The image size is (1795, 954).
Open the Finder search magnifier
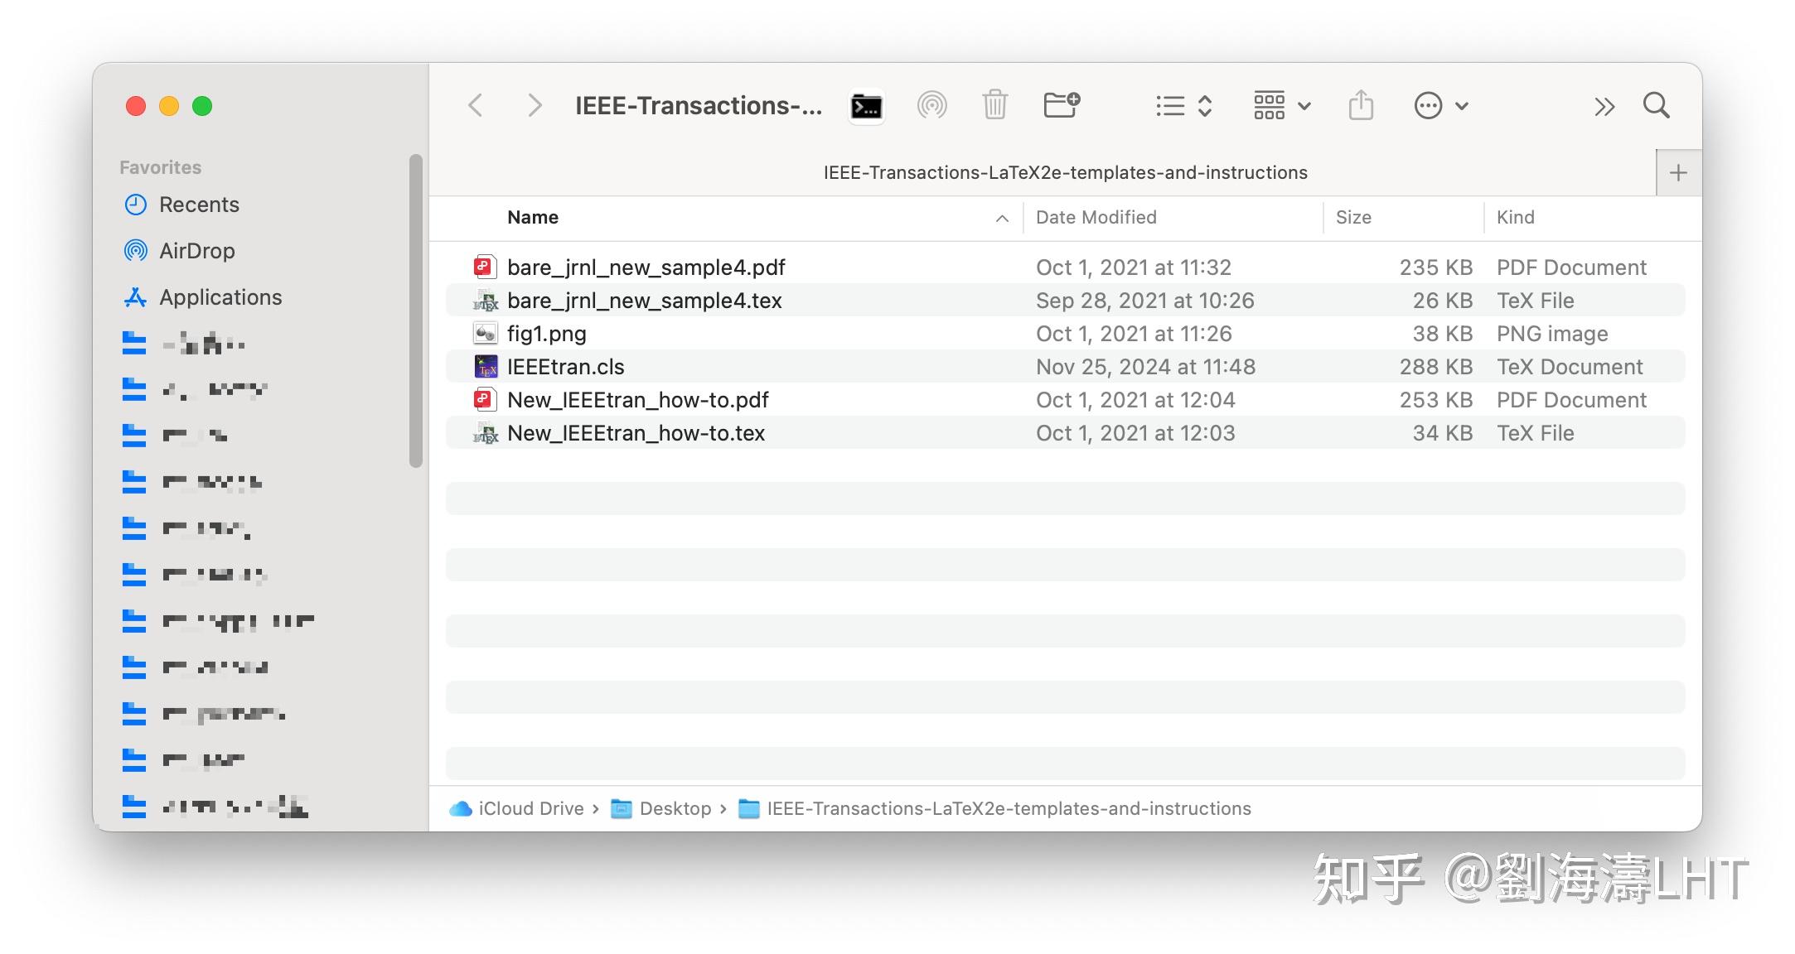(x=1656, y=106)
